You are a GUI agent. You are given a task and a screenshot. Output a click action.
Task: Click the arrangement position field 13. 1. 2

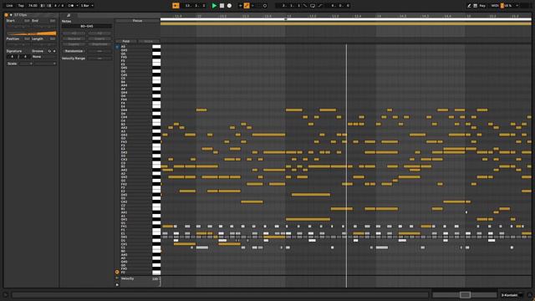tap(195, 6)
